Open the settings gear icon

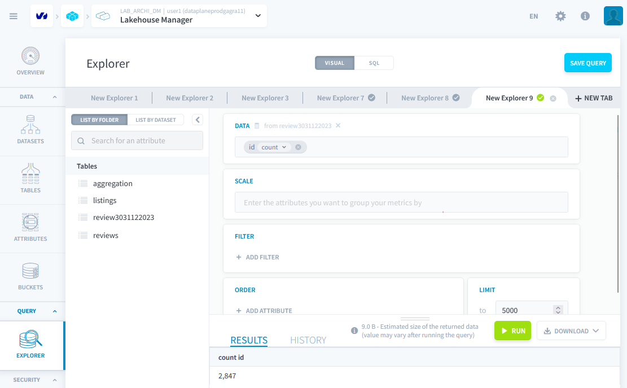pos(560,16)
